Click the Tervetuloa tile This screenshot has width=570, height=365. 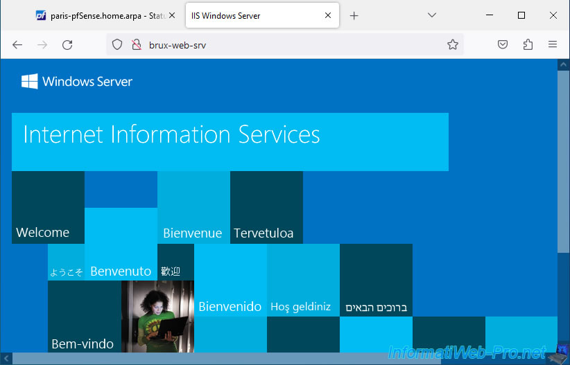[266, 207]
